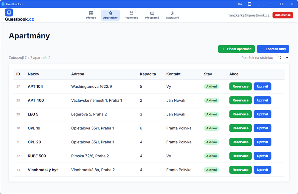Image resolution: width=298 pixels, height=194 pixels.
Task: Click the password key icon in title bar
Action: click(x=240, y=4)
